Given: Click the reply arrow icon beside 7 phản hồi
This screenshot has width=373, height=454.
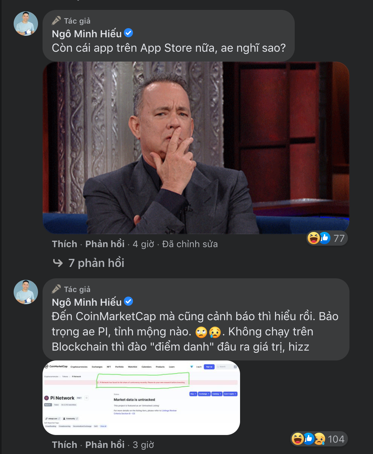Looking at the screenshot, I should [58, 263].
